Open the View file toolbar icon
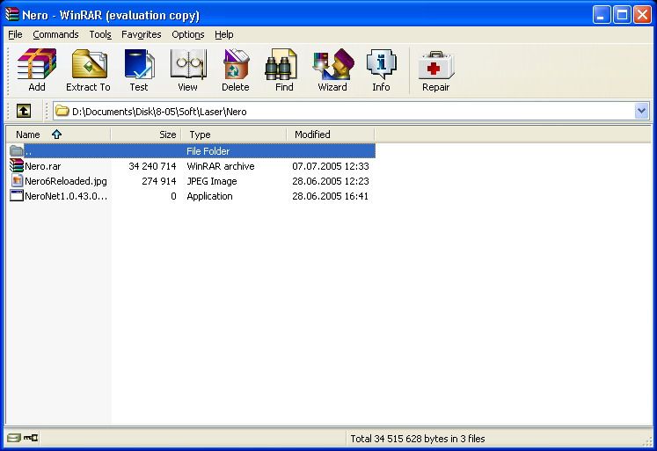 click(188, 64)
